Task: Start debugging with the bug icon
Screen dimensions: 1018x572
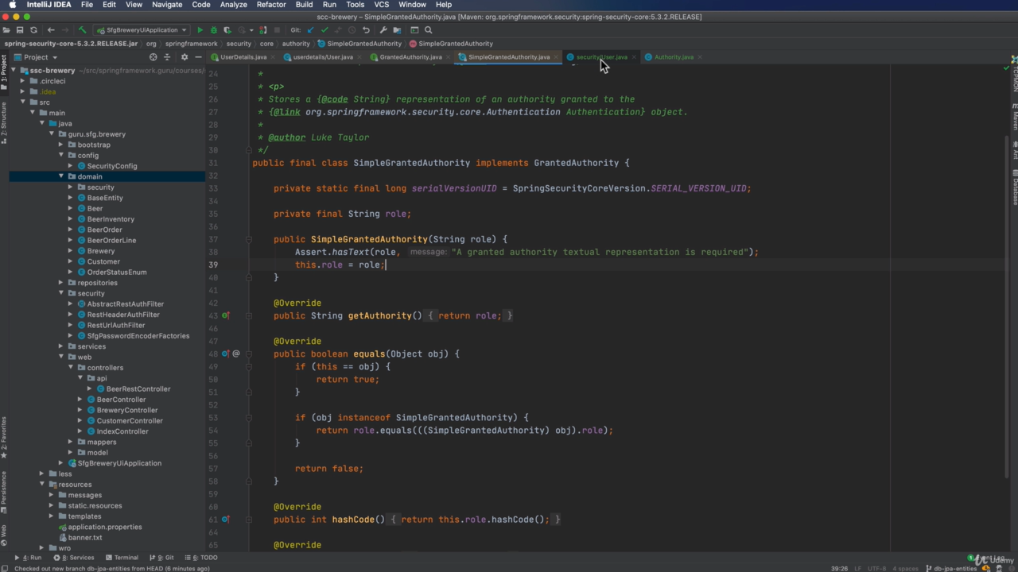Action: coord(213,30)
